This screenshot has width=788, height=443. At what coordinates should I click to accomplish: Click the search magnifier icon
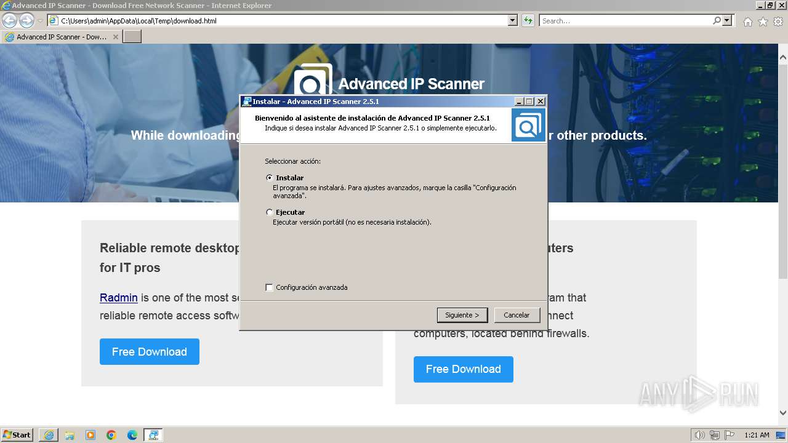pos(717,20)
